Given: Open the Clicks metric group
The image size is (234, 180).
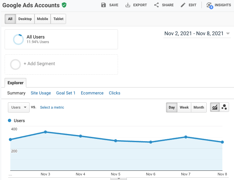Looking at the screenshot, I should tap(114, 93).
